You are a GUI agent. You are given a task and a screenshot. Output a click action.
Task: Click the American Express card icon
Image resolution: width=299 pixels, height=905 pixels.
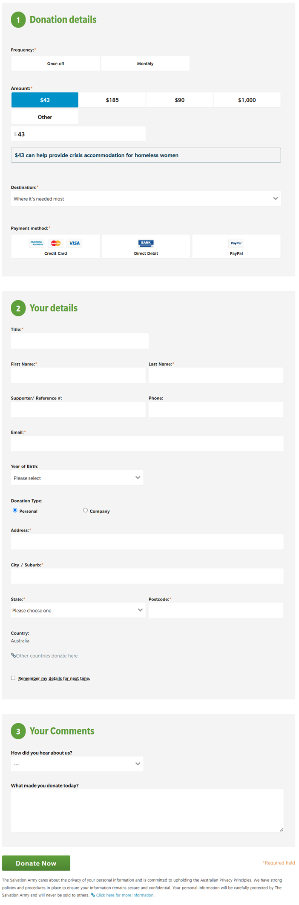(37, 243)
